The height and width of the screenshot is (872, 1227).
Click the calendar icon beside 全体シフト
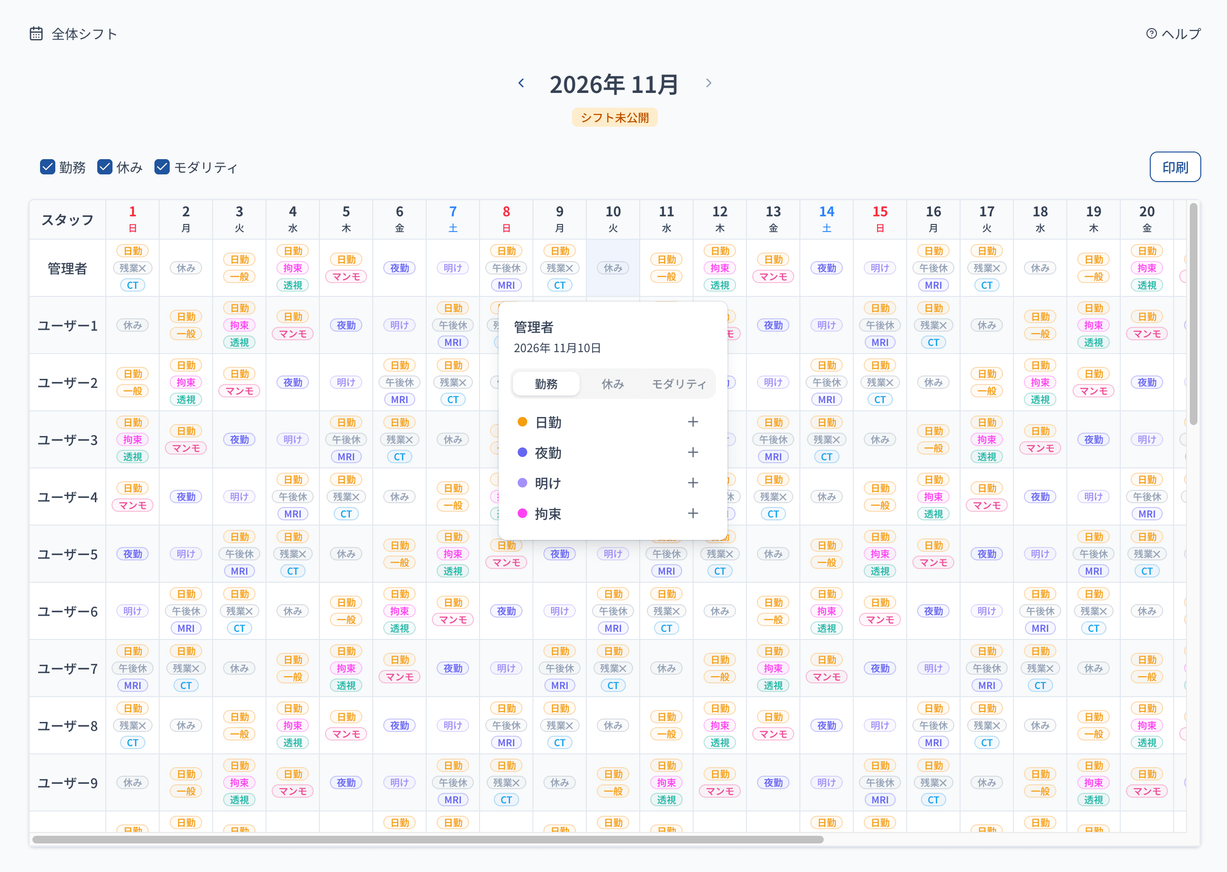[x=36, y=34]
